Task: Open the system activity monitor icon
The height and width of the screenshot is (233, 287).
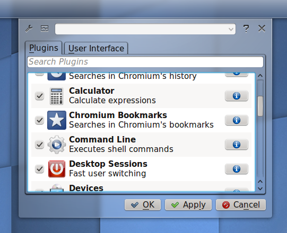Action: pos(45,29)
